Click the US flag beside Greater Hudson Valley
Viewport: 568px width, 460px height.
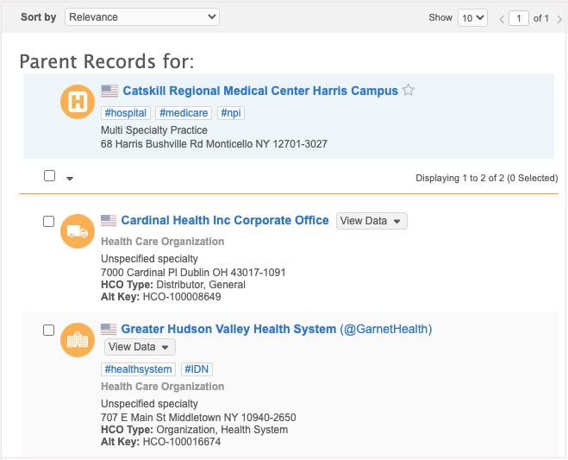109,329
